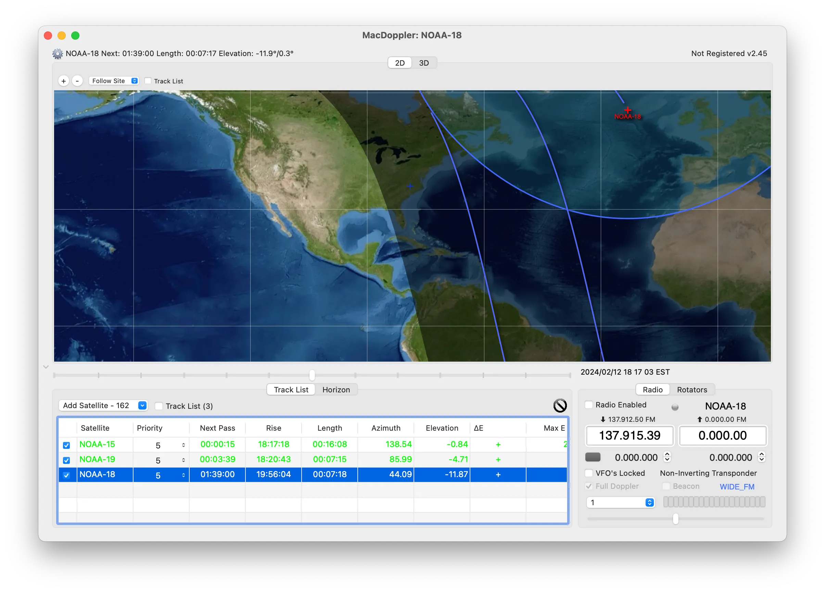
Task: Collapse the map pane chevron
Action: [46, 367]
